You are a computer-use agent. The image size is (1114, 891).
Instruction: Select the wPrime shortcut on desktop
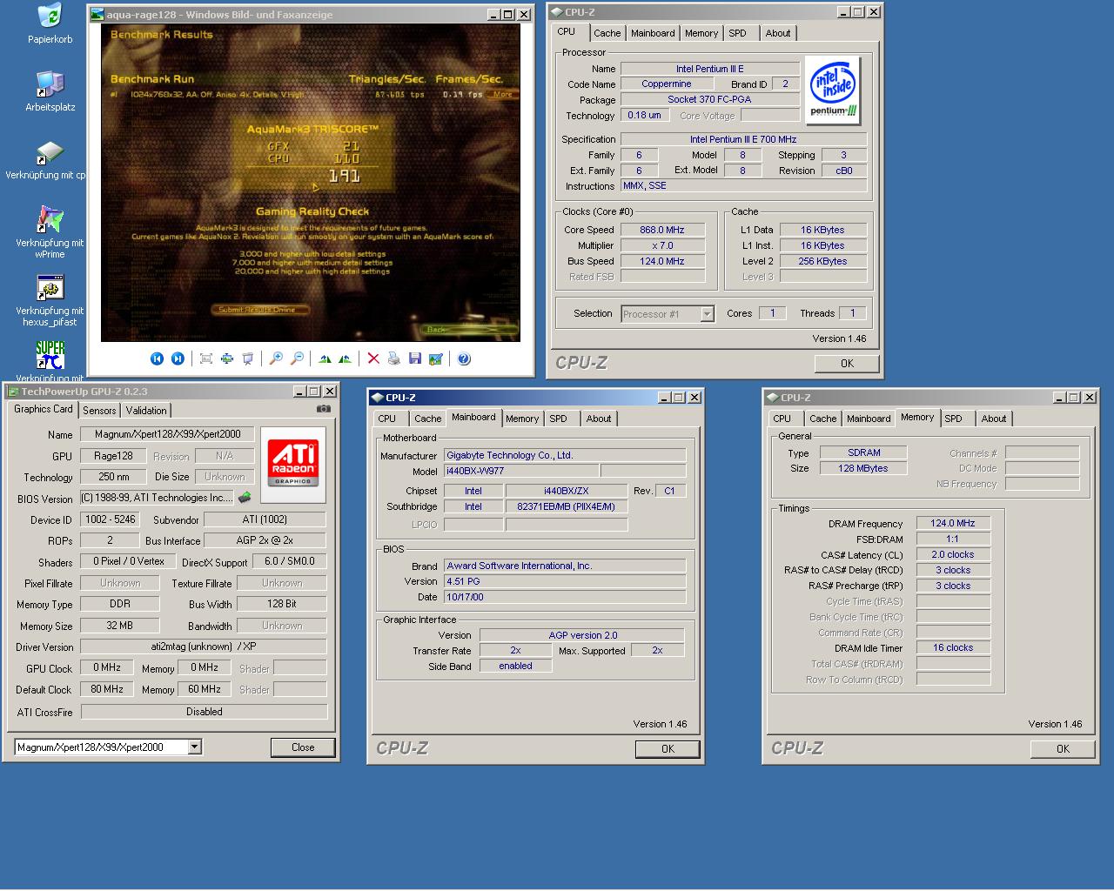pos(50,231)
